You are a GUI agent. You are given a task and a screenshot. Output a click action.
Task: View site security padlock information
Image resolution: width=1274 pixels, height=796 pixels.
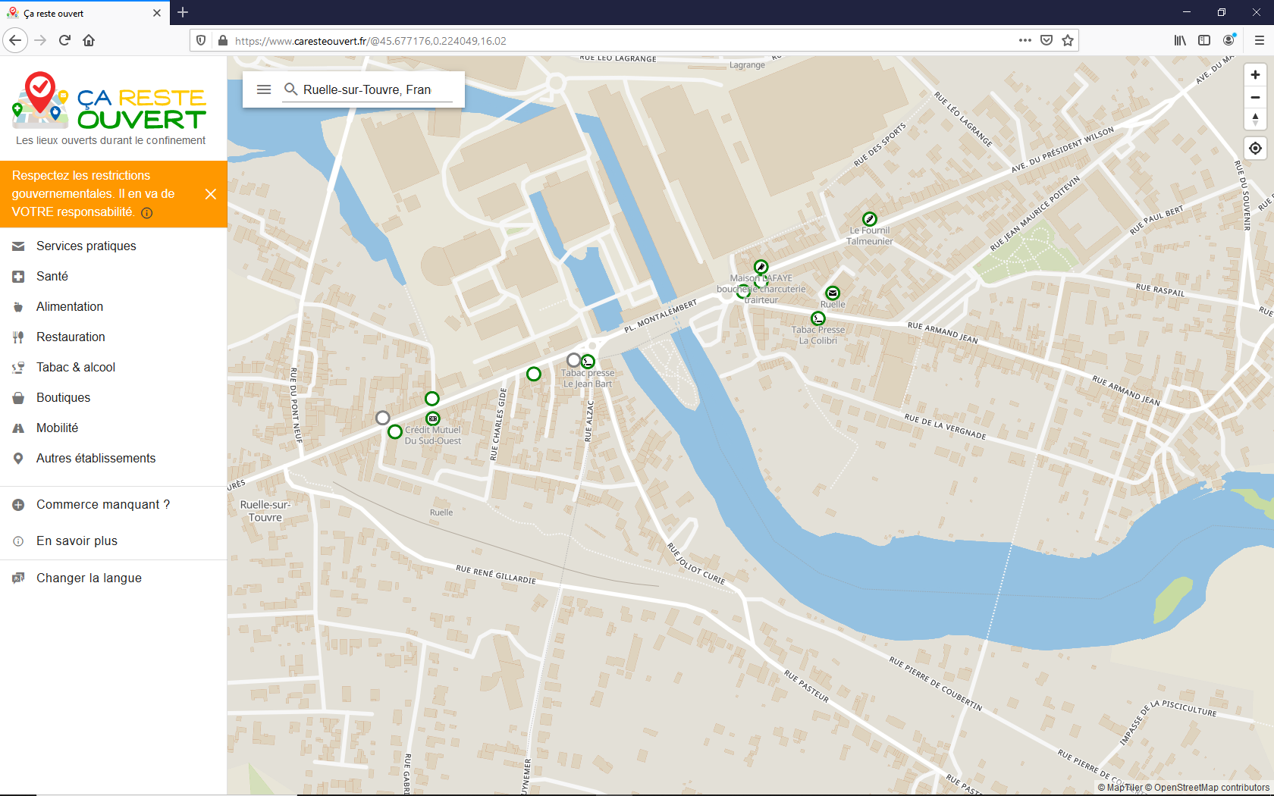[x=222, y=40]
